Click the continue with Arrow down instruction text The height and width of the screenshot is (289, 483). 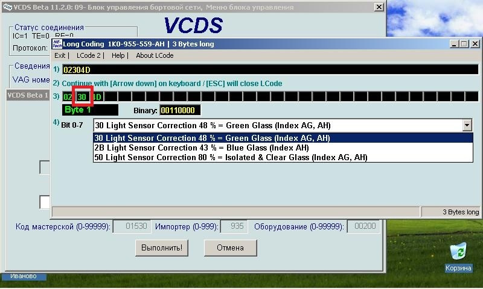[172, 84]
